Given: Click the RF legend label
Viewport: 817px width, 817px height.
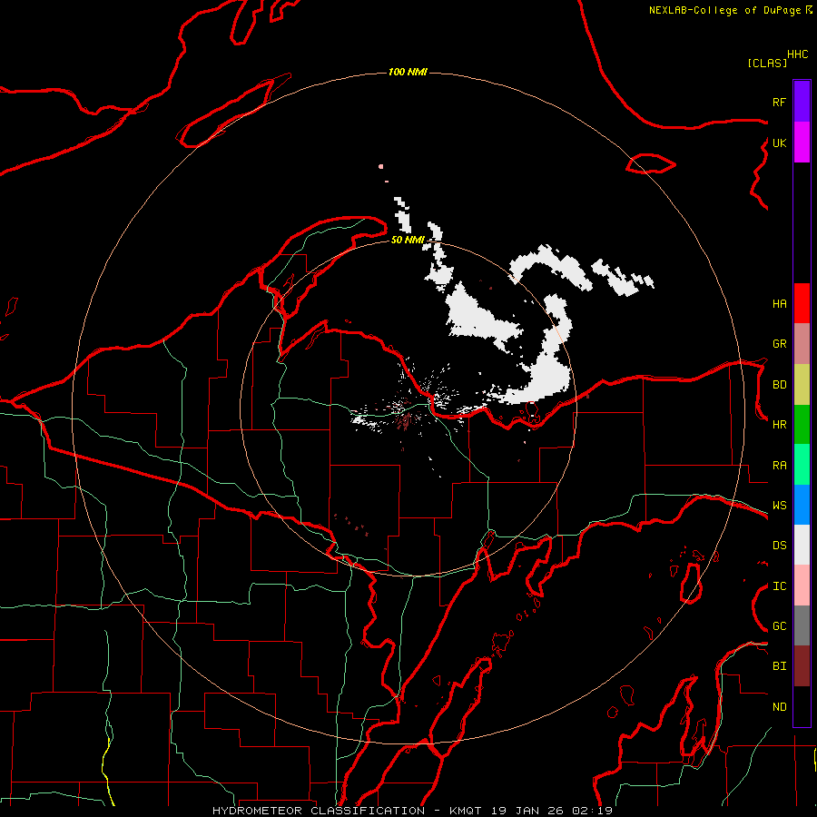Looking at the screenshot, I should point(779,102).
